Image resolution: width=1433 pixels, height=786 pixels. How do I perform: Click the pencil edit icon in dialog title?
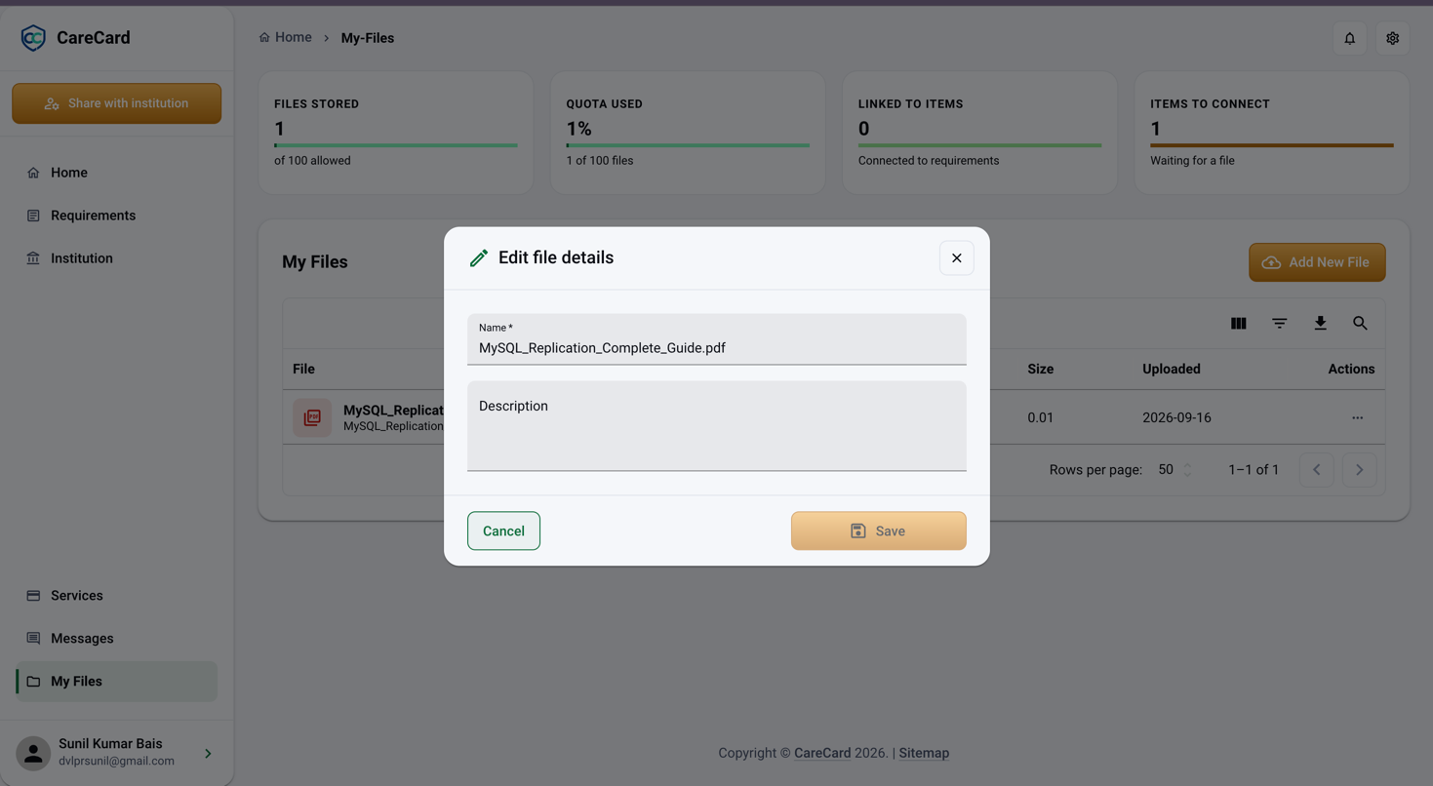pos(478,258)
